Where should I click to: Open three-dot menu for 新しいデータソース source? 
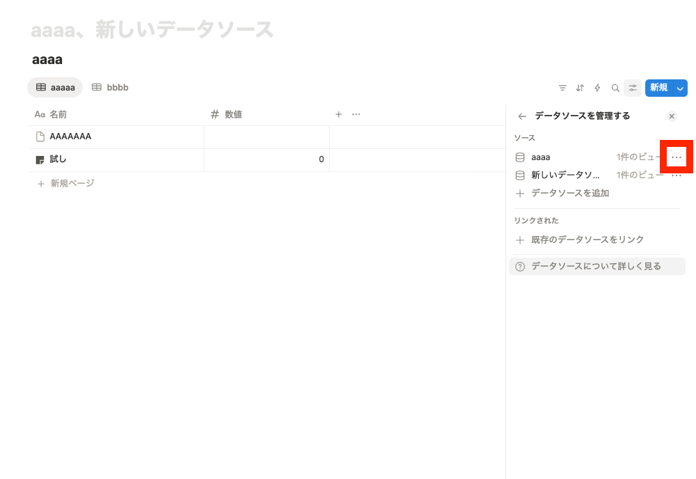677,175
